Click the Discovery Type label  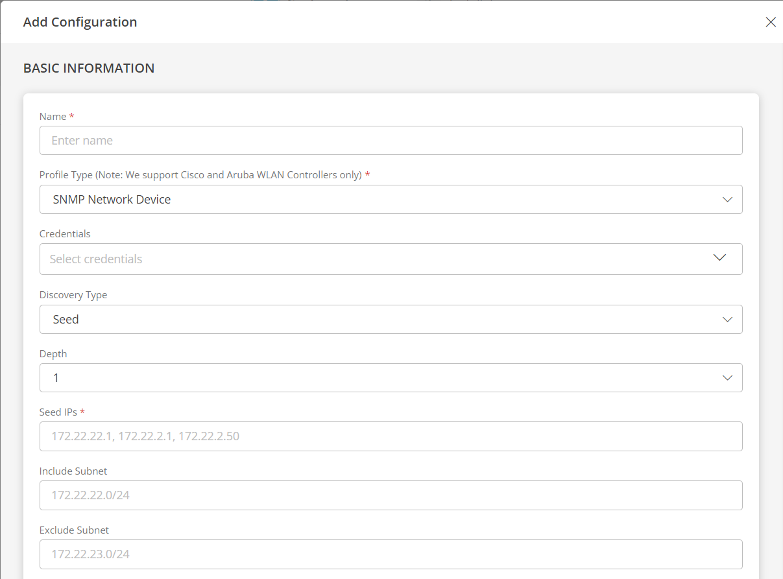tap(73, 294)
